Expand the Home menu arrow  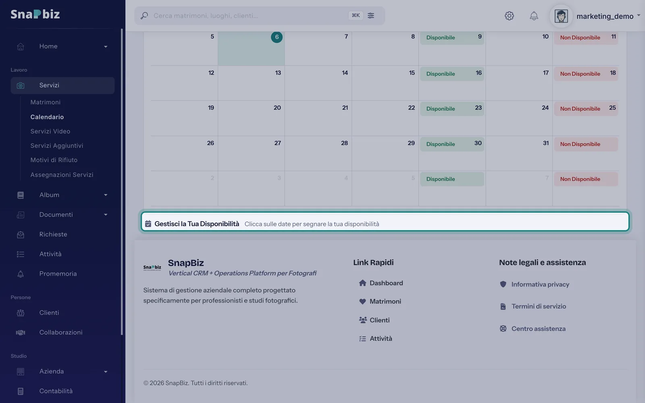pos(106,47)
